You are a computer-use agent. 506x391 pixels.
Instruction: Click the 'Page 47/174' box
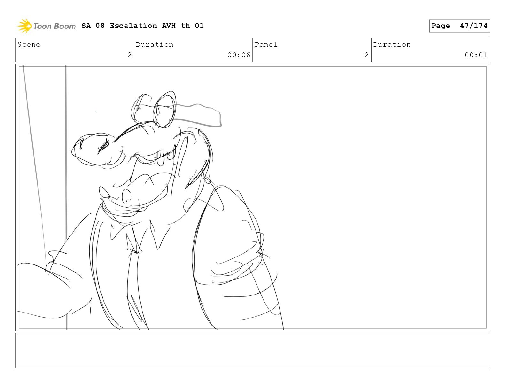459,26
